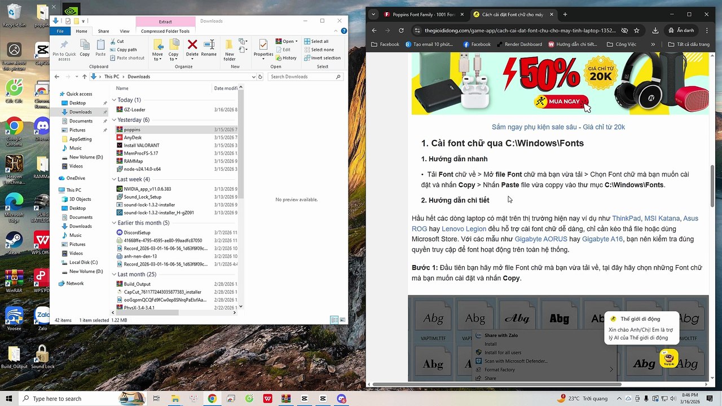The image size is (722, 406).
Task: Open Task View on the taskbar
Action: tap(157, 399)
